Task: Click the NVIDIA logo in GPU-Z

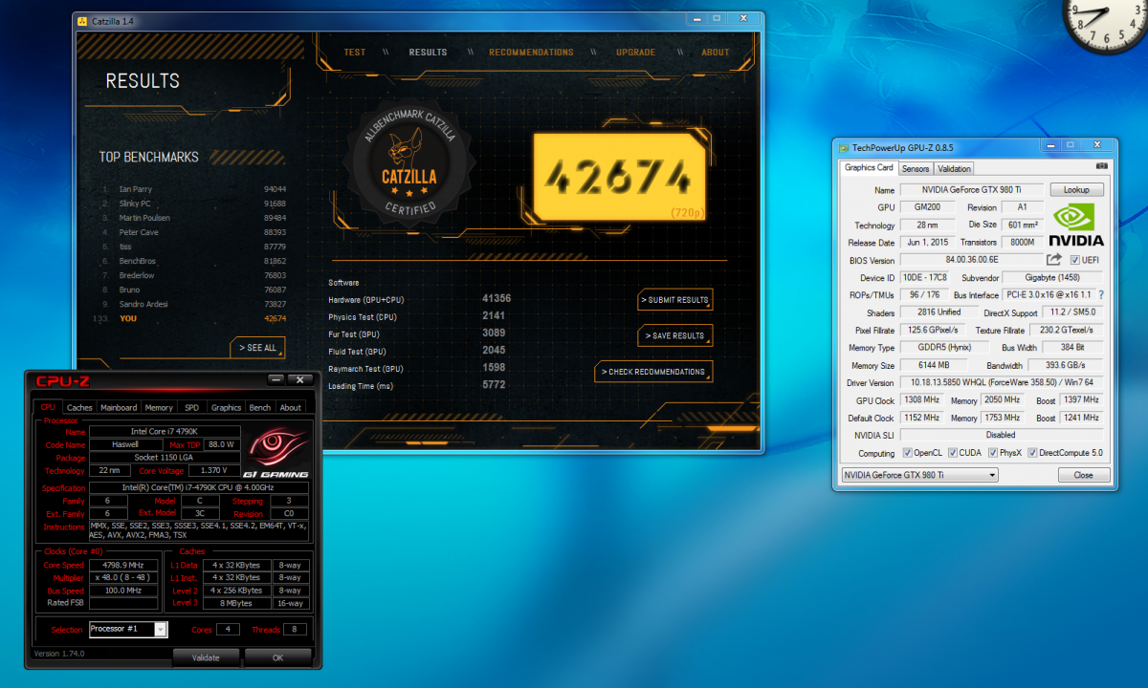Action: [x=1076, y=225]
